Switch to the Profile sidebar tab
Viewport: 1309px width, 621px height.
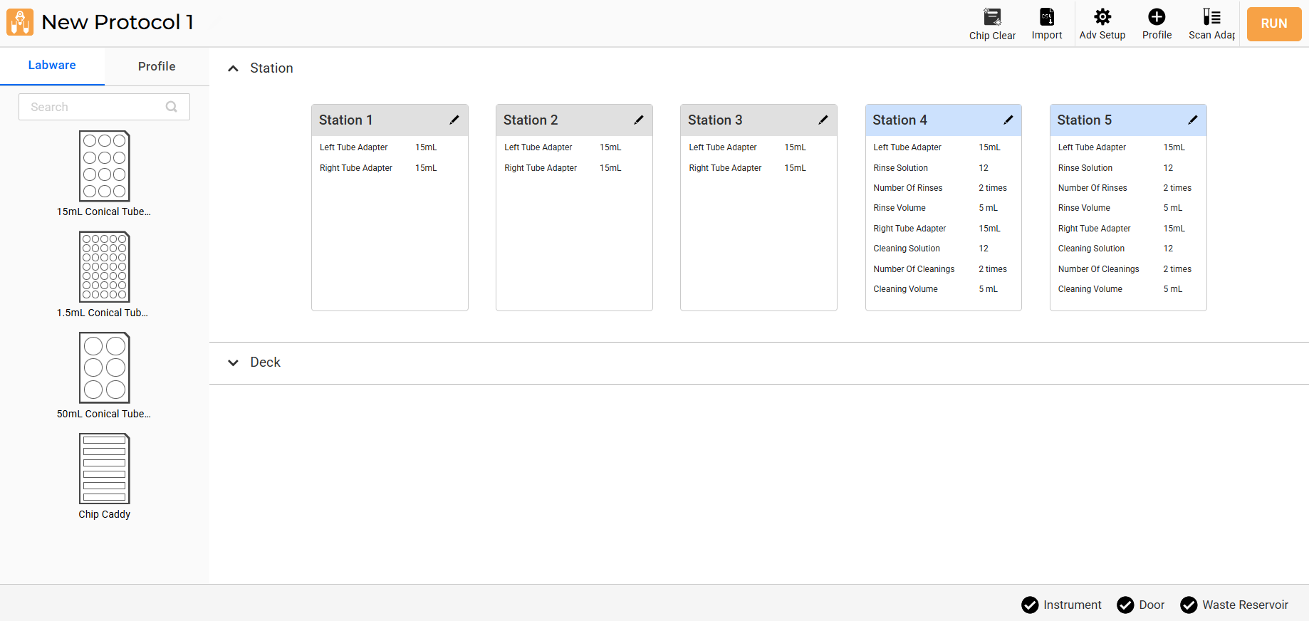click(x=157, y=66)
